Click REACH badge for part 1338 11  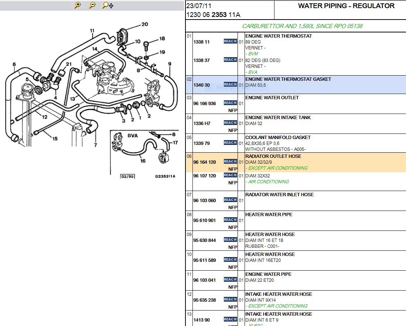(x=230, y=41)
